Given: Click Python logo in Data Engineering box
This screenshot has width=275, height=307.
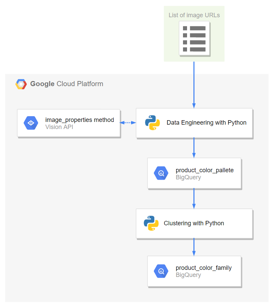Looking at the screenshot, I should click(152, 123).
